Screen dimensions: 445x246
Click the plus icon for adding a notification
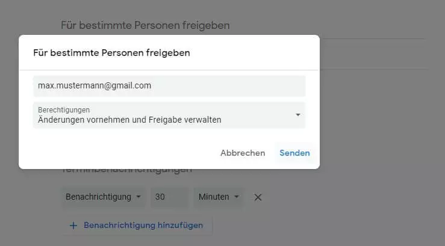pos(73,226)
